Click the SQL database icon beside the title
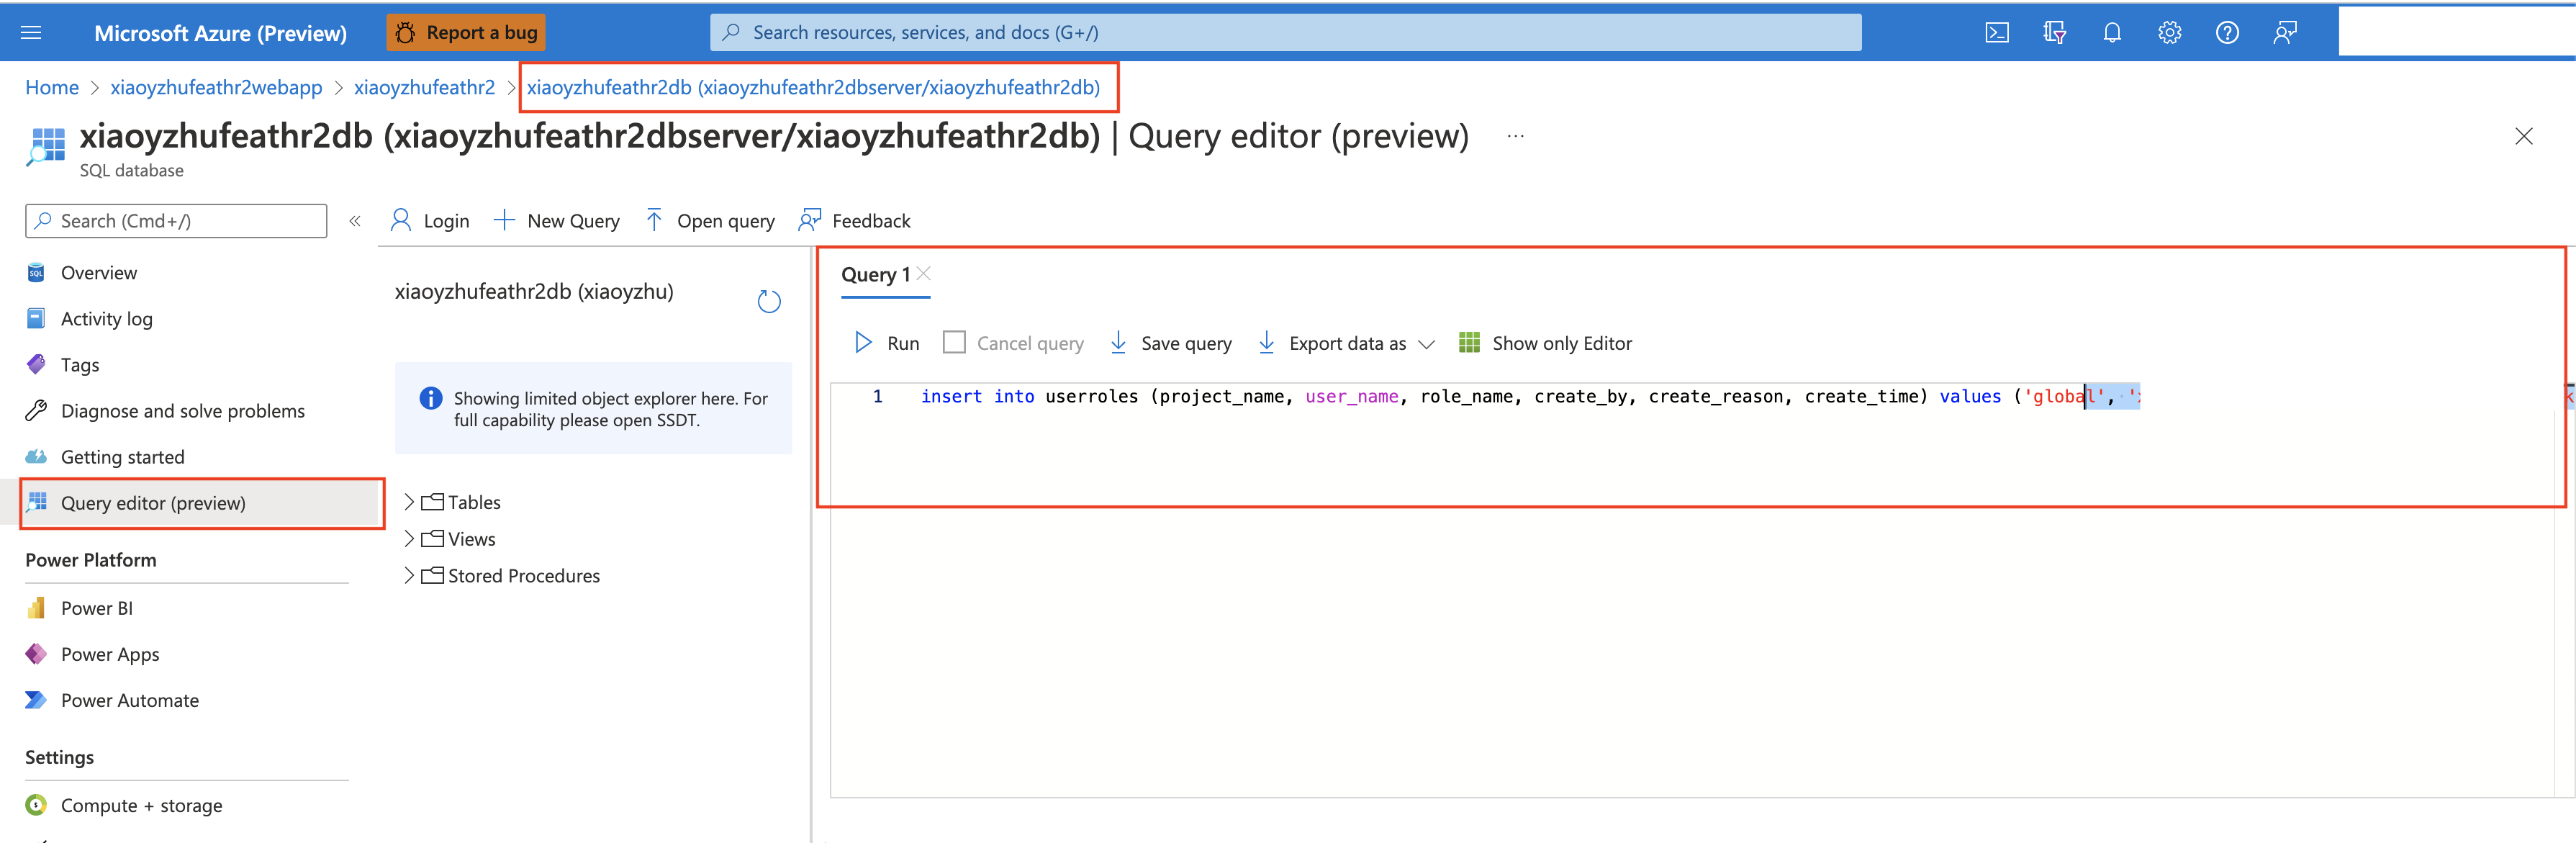The image size is (2576, 843). coord(46,146)
